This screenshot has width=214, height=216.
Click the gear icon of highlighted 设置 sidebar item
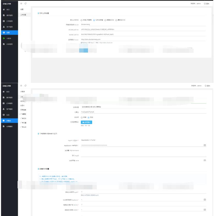[x=4, y=33]
